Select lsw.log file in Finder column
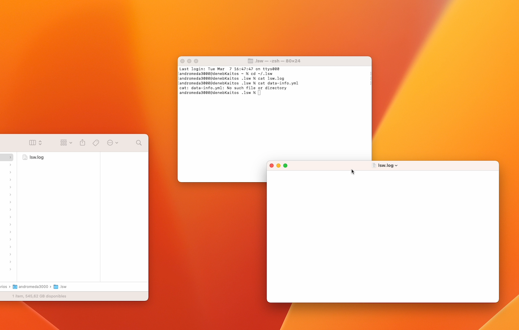Image resolution: width=519 pixels, height=330 pixels. (36, 157)
